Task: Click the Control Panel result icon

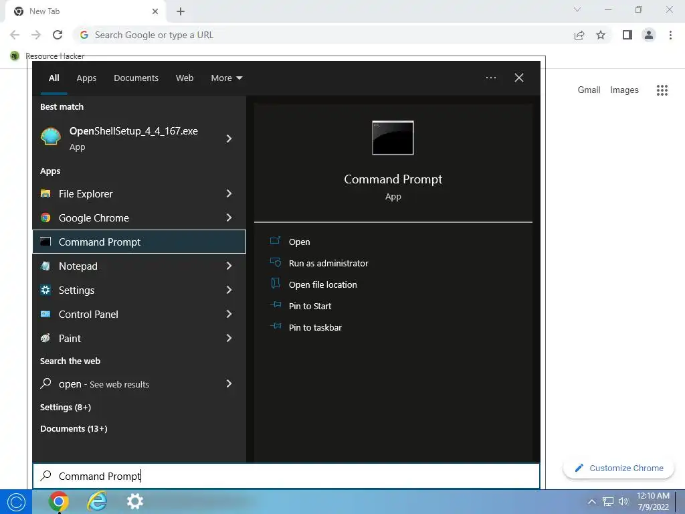Action: point(45,314)
